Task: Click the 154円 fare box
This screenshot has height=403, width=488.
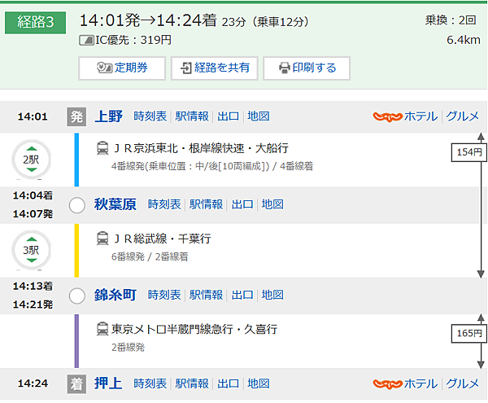Action: 469,152
